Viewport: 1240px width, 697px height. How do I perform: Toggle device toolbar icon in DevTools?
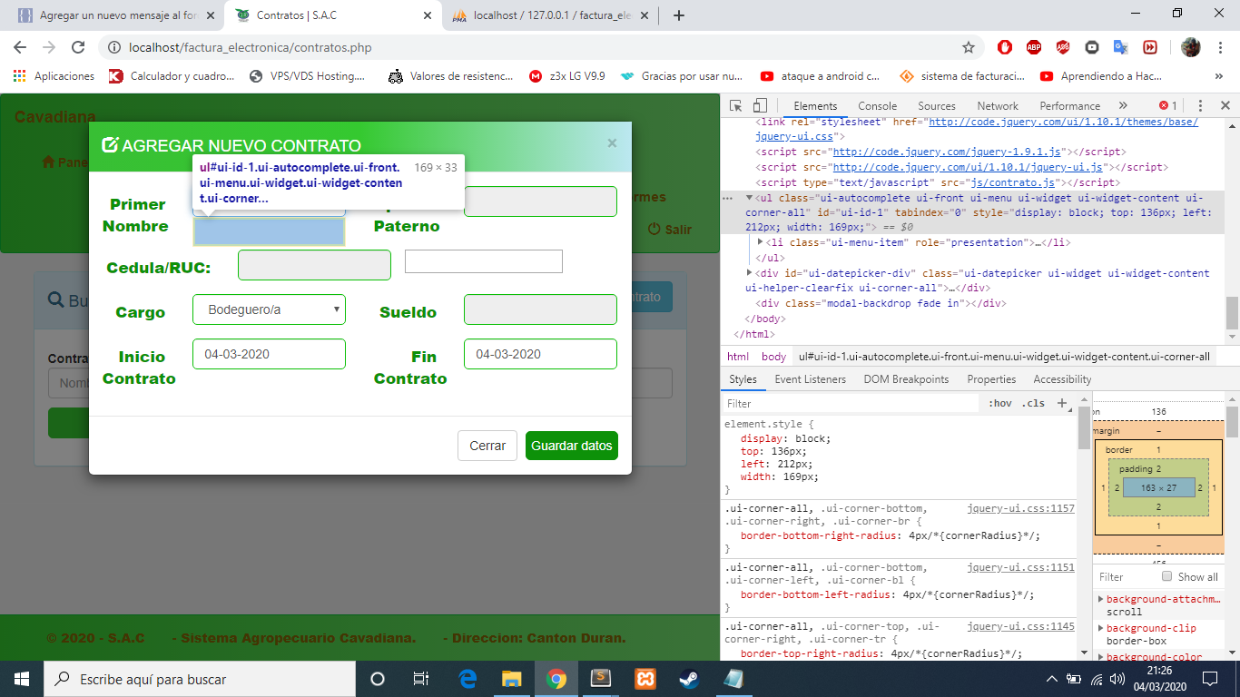click(761, 106)
